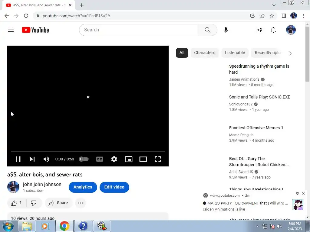The width and height of the screenshot is (310, 232).
Task: Like the video with thumbs up
Action: (16, 203)
